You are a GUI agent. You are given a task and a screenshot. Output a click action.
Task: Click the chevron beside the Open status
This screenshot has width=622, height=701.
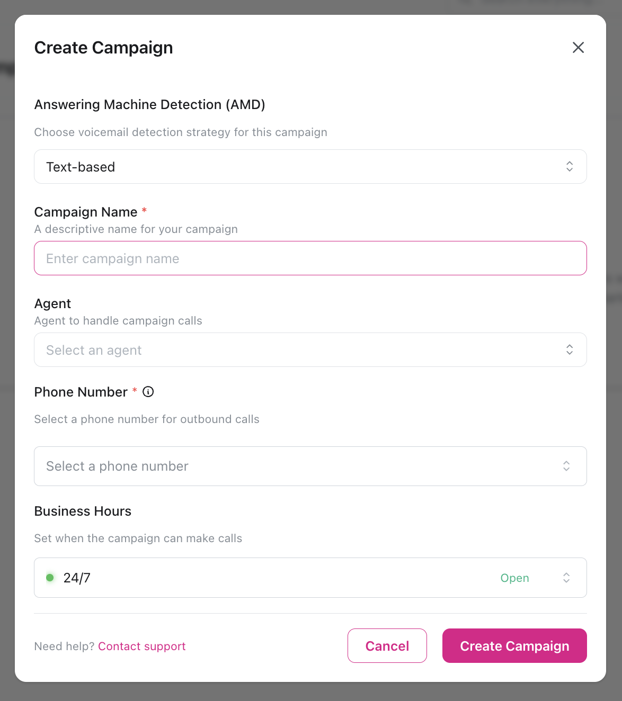(566, 578)
